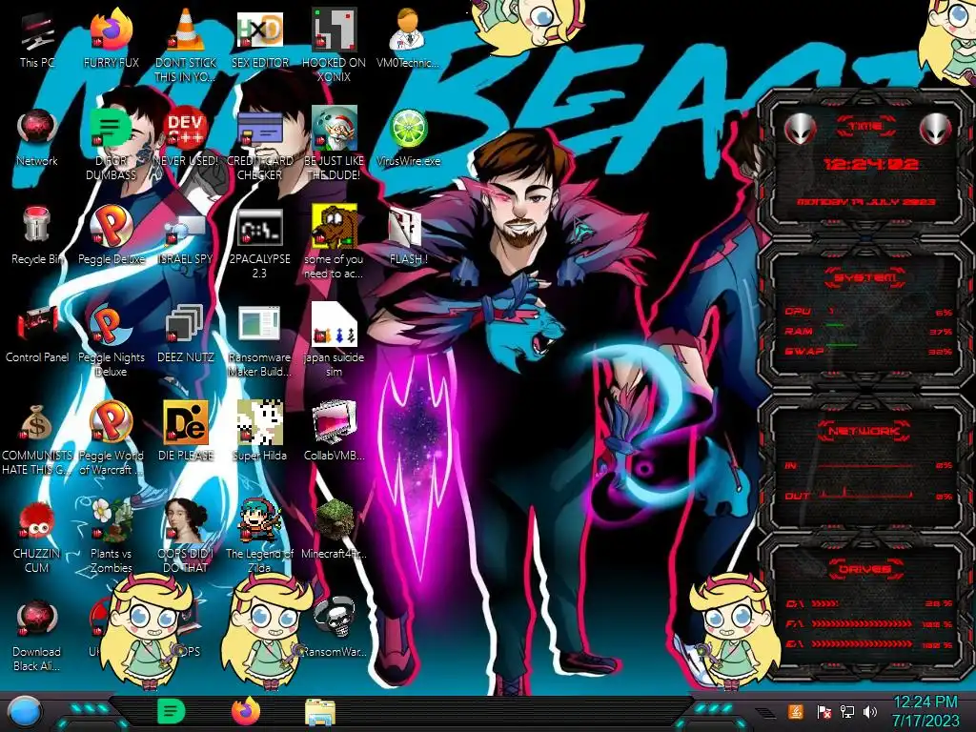Viewport: 976px width, 732px height.
Task: Open the DIE PLEASE shortcut
Action: pos(186,431)
